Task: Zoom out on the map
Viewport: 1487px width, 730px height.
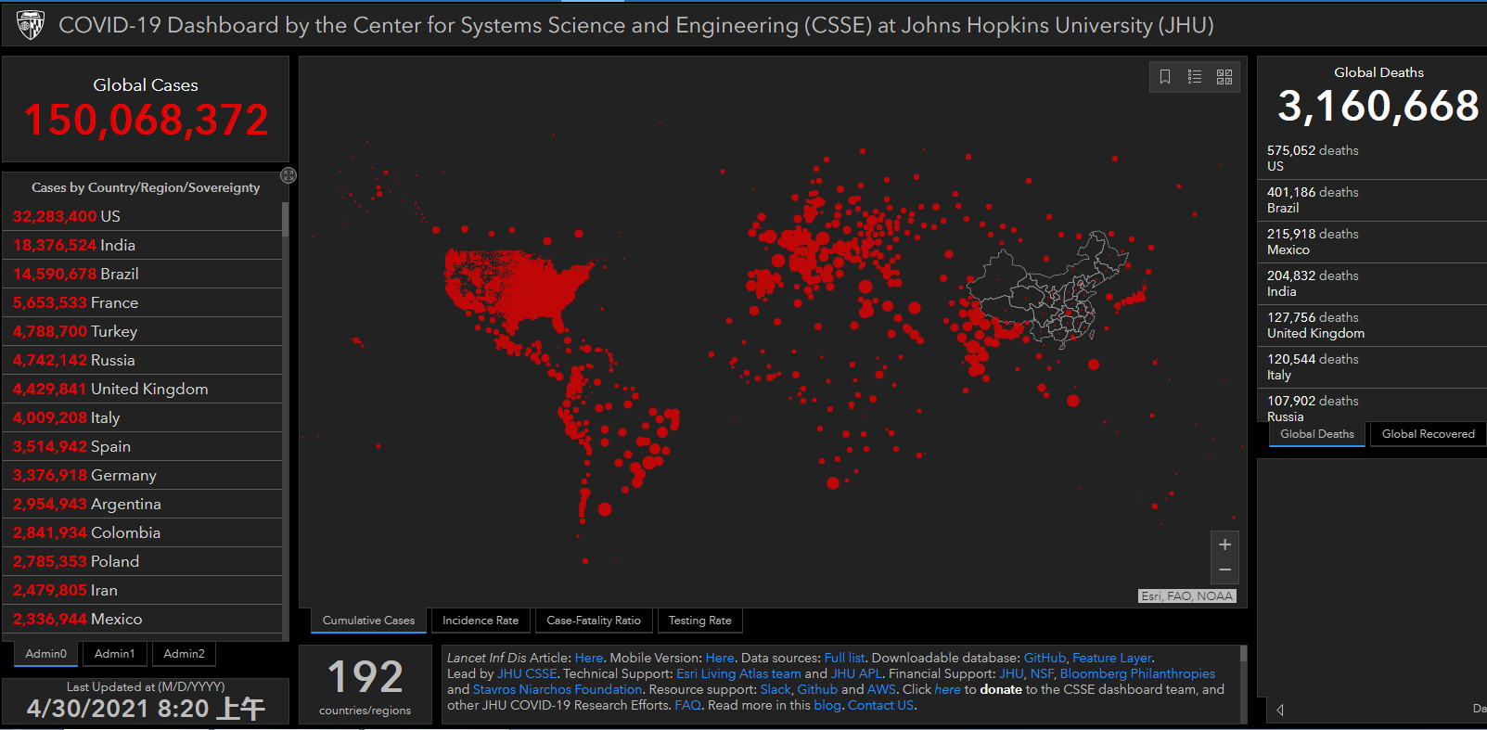Action: [1224, 570]
